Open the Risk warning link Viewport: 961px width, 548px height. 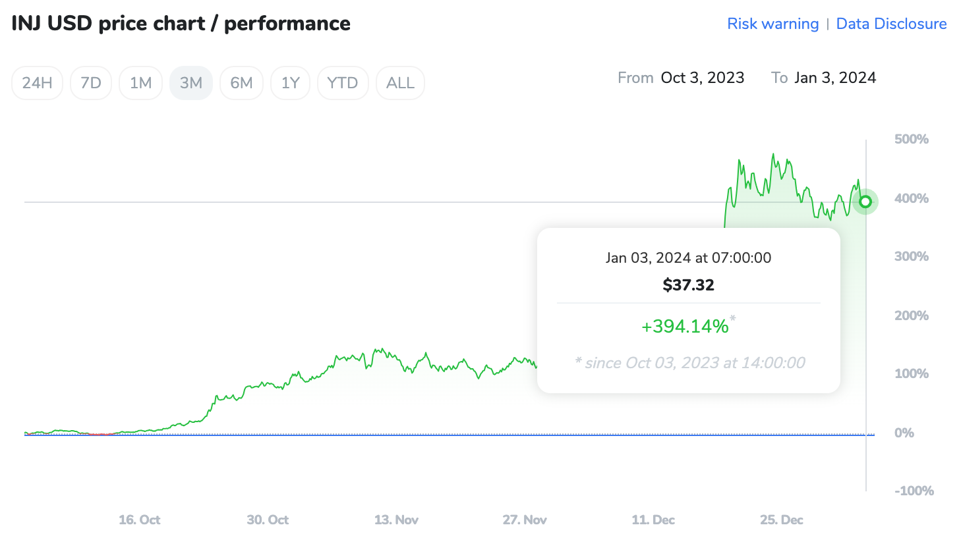tap(772, 24)
